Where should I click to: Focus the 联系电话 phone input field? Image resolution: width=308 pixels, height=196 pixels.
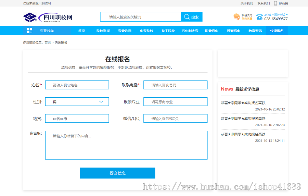click(176, 85)
